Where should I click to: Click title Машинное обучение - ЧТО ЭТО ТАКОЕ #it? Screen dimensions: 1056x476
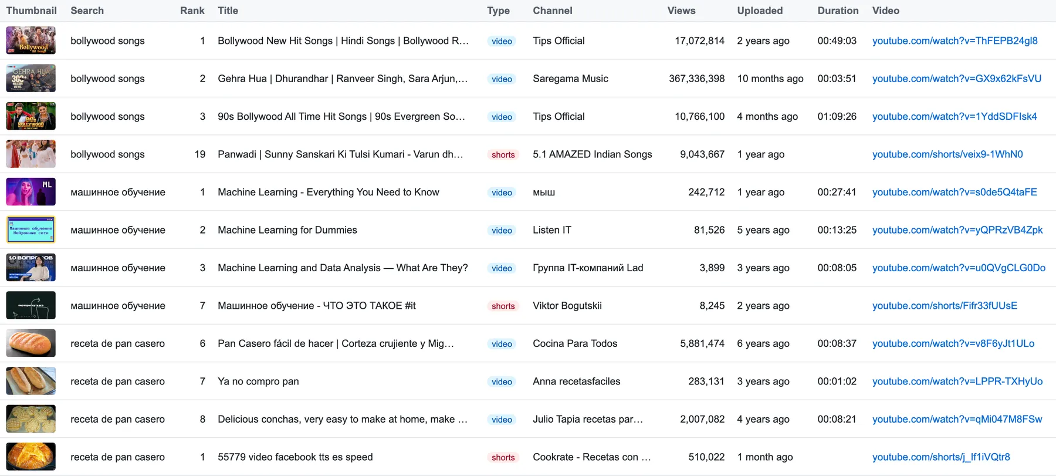[x=317, y=305]
